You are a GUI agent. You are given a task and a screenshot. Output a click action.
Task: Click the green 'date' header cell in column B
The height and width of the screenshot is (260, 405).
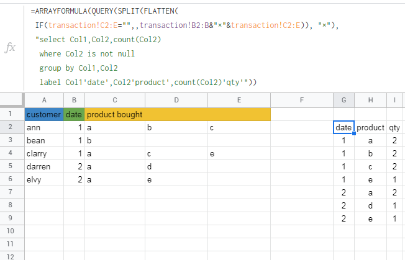click(74, 114)
